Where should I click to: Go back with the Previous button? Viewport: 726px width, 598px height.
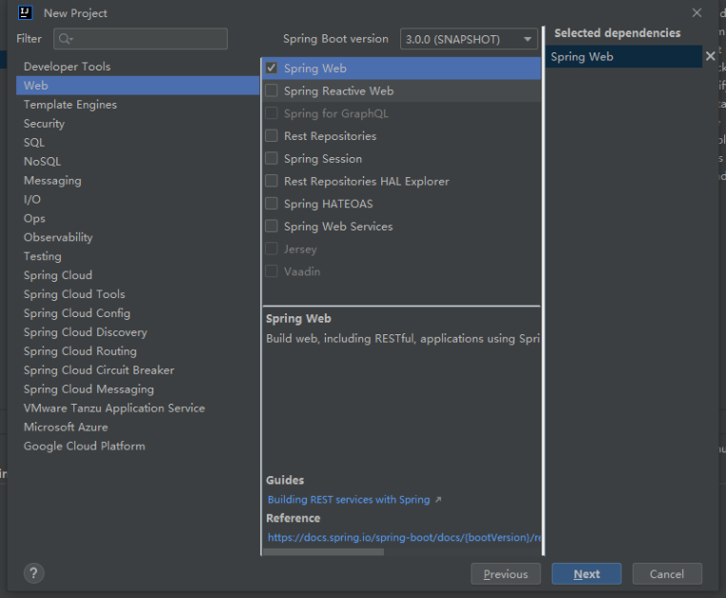pyautogui.click(x=506, y=574)
